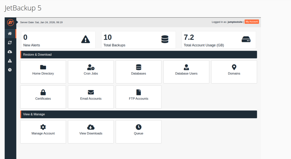The height and width of the screenshot is (159, 291).
Task: Click the Total Backups summary card
Action: pos(139,40)
